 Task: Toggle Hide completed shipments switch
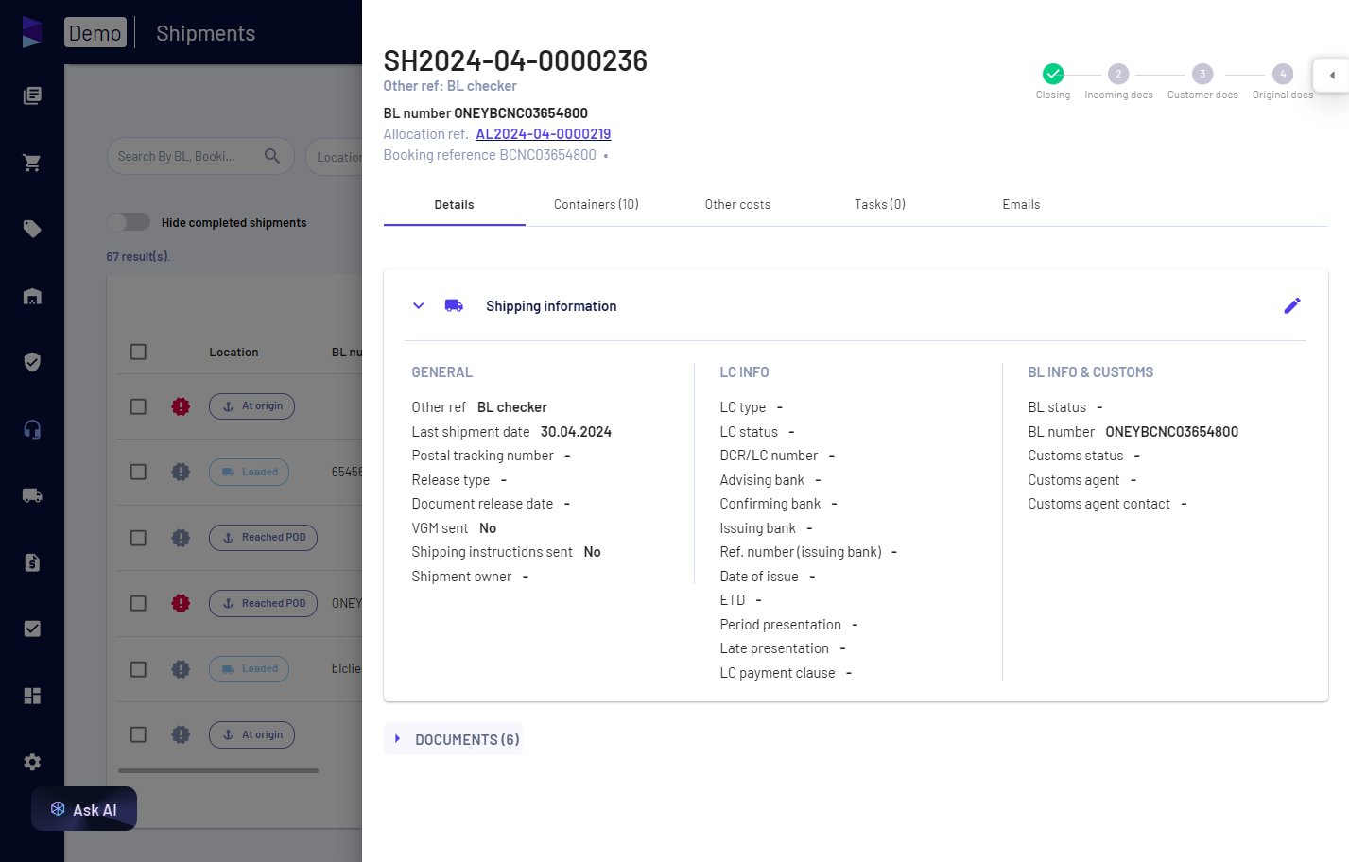(x=129, y=222)
